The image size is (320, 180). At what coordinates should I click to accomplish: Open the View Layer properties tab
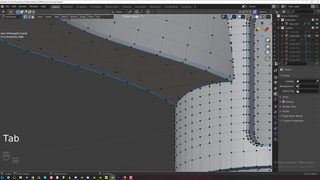pos(275,88)
